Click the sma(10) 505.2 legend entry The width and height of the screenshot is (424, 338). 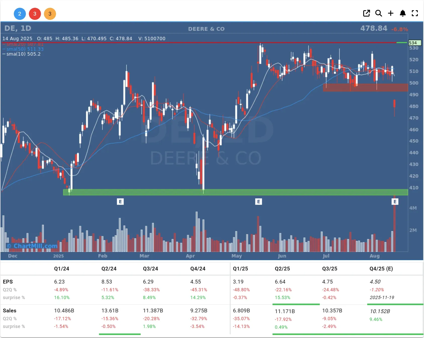[x=22, y=54]
